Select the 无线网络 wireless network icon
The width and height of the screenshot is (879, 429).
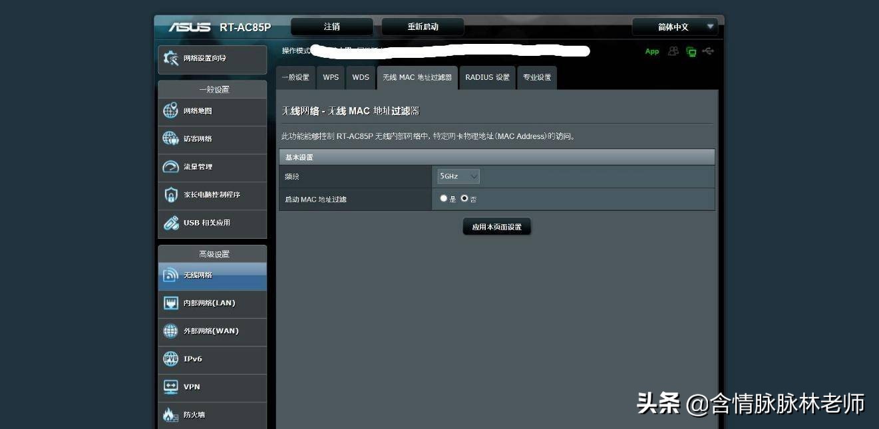171,275
